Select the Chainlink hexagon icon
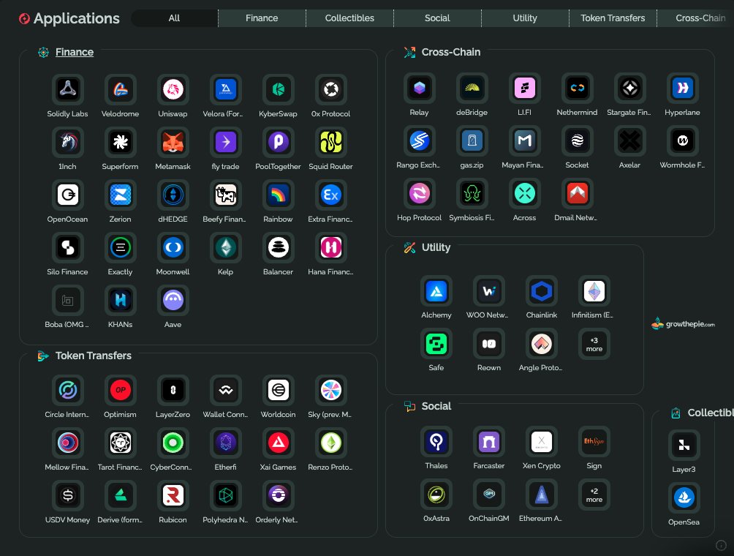Image resolution: width=734 pixels, height=556 pixels. [542, 291]
